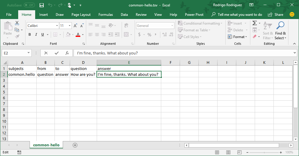Click the Share button
The width and height of the screenshot is (299, 156).
[276, 15]
